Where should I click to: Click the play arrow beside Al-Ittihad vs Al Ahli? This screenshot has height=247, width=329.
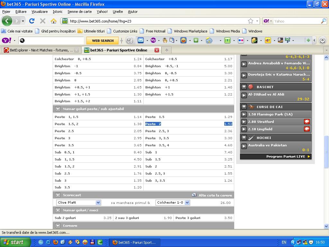244,95
